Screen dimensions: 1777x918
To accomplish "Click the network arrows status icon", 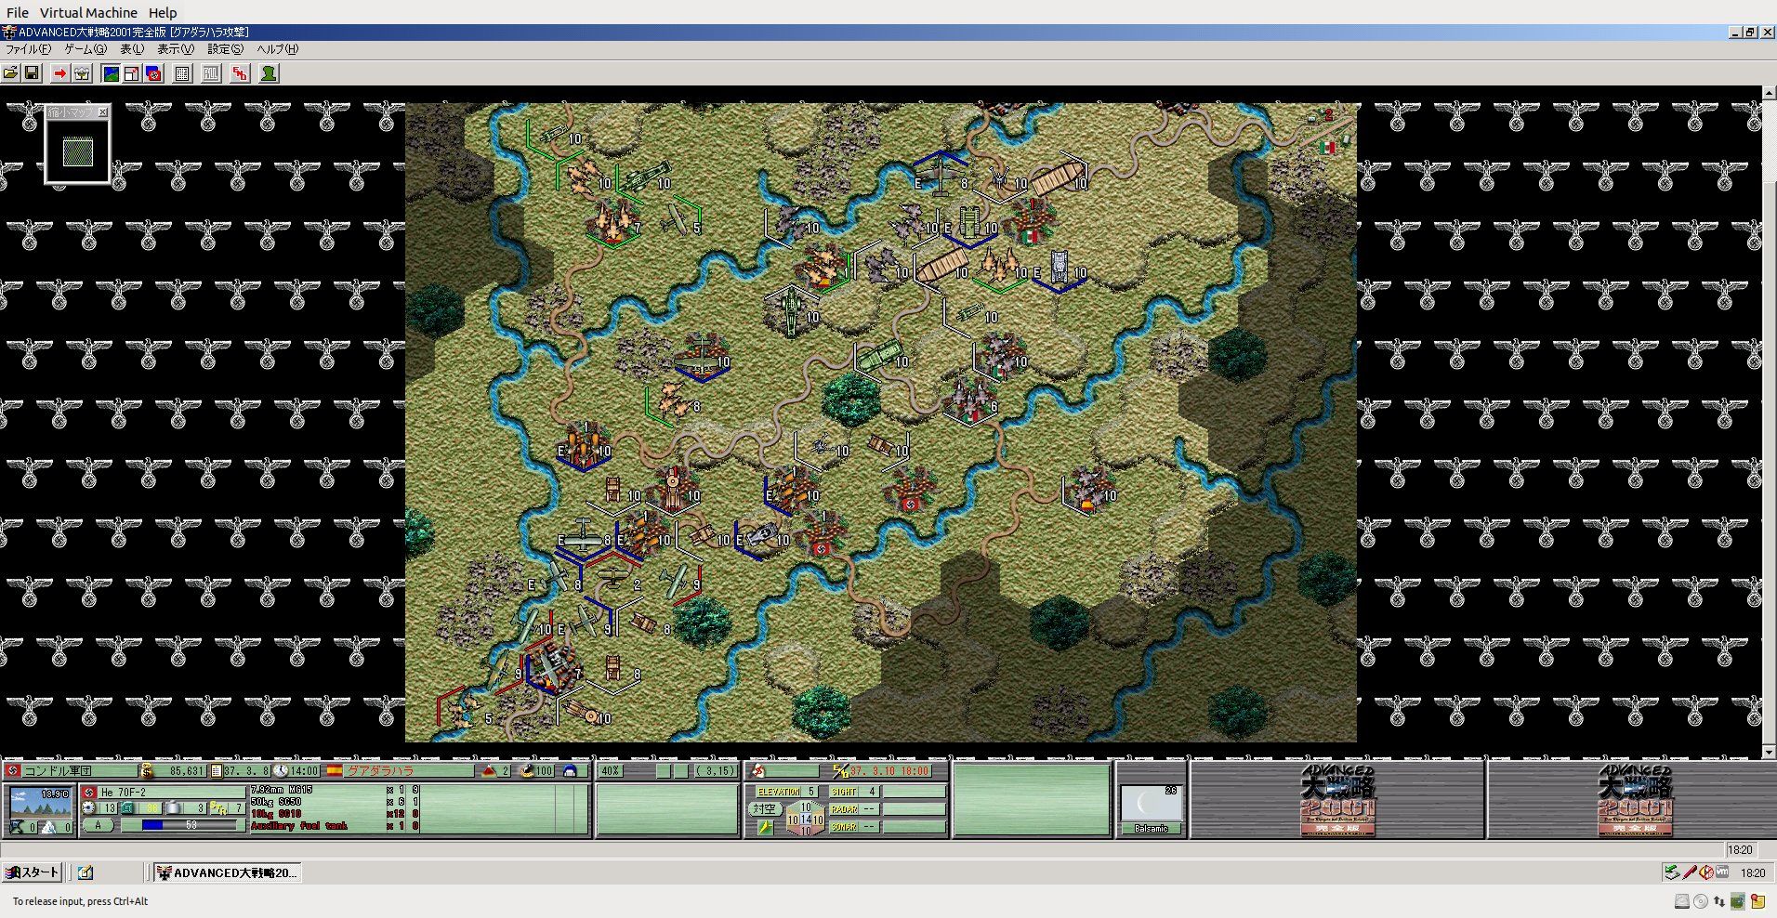I will click(1719, 901).
